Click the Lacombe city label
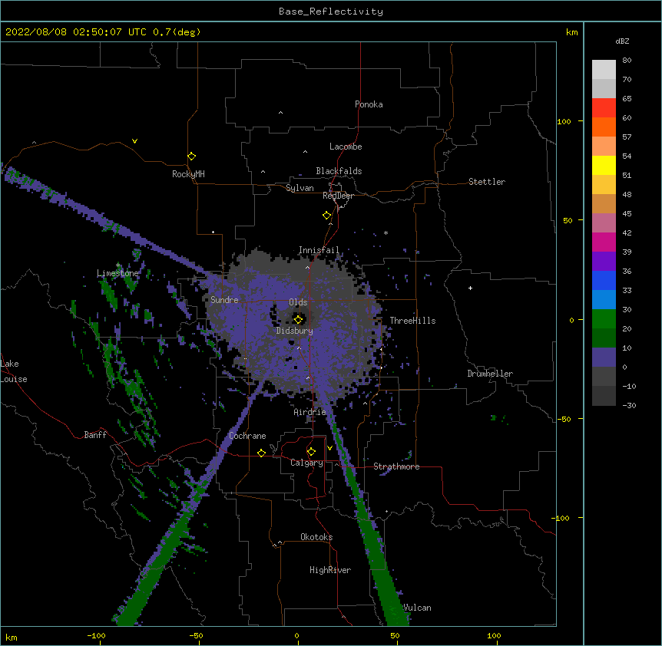Screen dimensions: 662x646 click(x=346, y=147)
